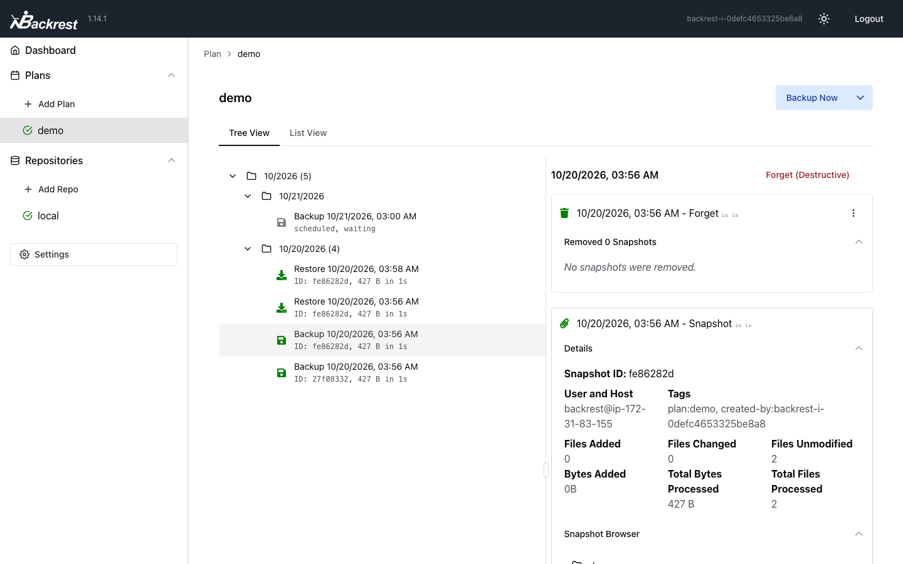Image resolution: width=903 pixels, height=564 pixels.
Task: Click the plus icon beside Add Repo
Action: coord(28,189)
